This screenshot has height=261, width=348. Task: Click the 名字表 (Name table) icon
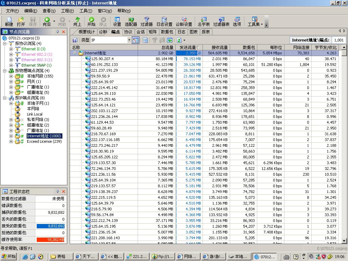204,20
